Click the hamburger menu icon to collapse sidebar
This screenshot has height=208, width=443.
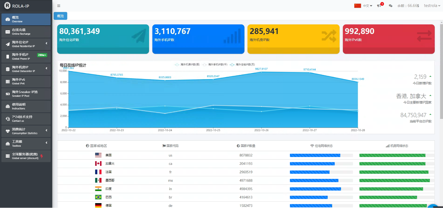click(x=59, y=6)
